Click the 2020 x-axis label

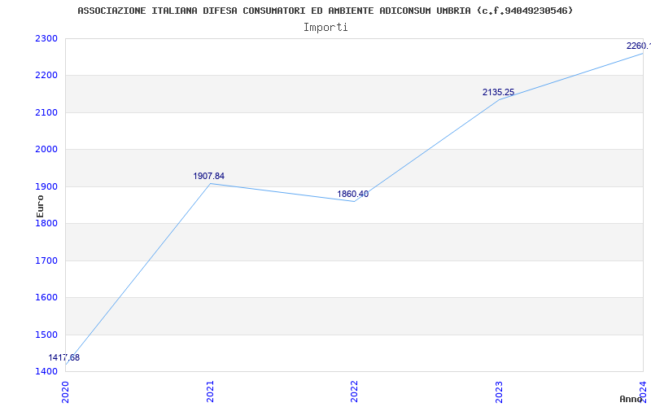[66, 392]
